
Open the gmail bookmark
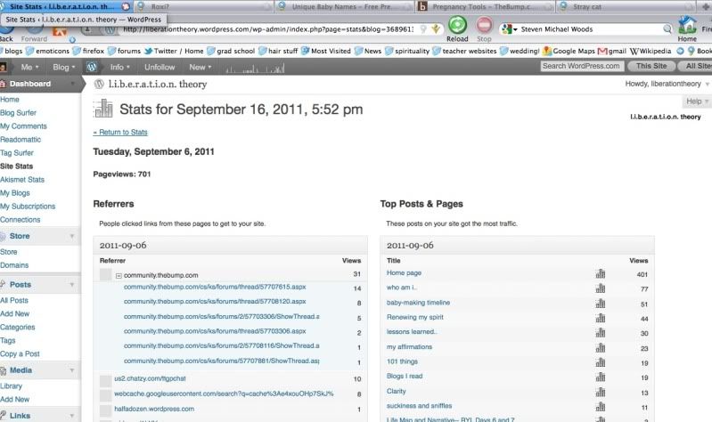[x=612, y=51]
